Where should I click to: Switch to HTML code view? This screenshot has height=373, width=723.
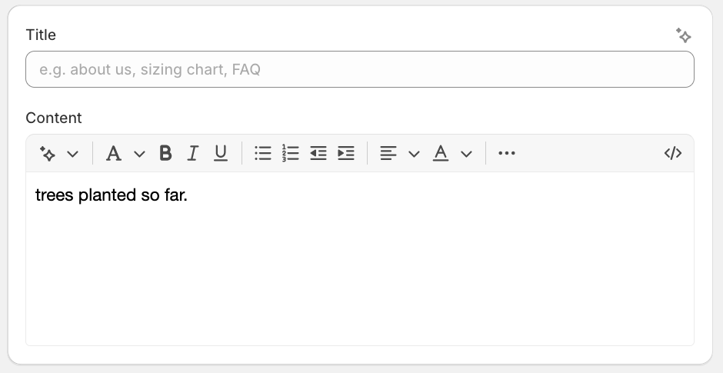click(673, 153)
